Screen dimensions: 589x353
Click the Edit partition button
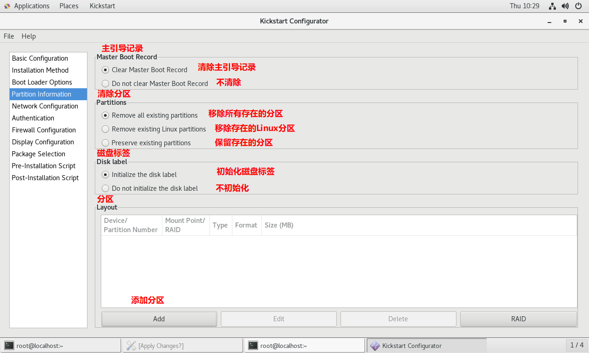tap(279, 319)
